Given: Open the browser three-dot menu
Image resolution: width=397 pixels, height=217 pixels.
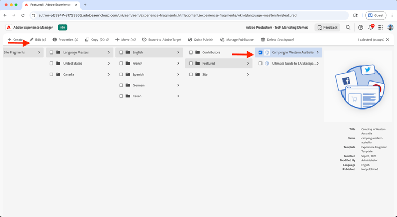Looking at the screenshot, I should 392,15.
